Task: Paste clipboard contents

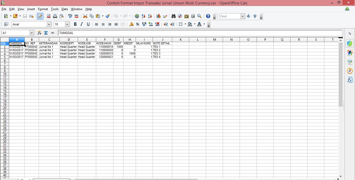Action: [x=98, y=16]
